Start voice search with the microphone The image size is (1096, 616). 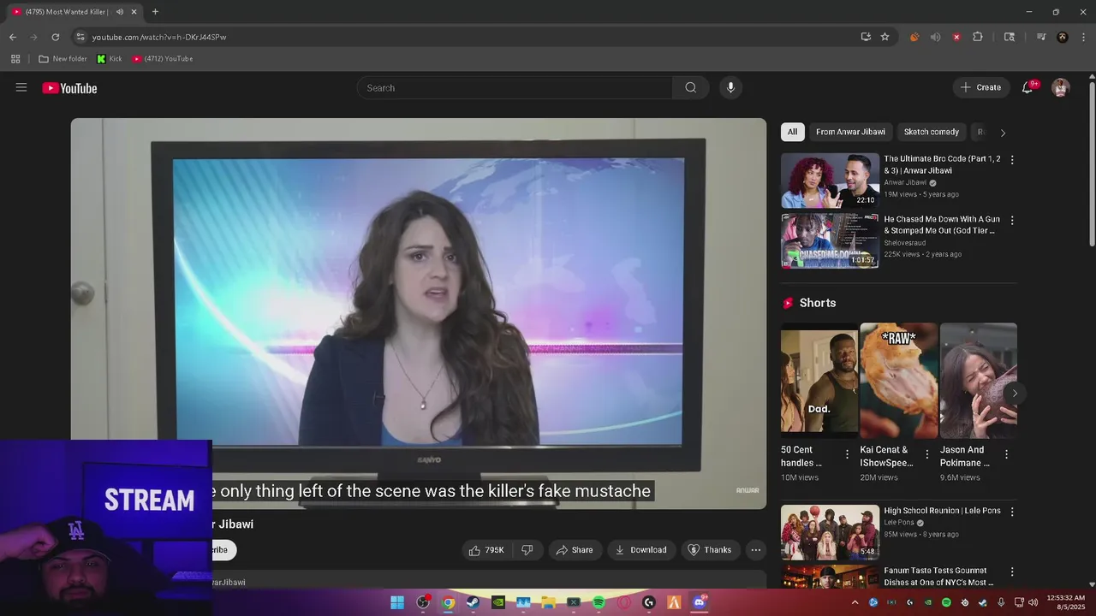(x=730, y=87)
